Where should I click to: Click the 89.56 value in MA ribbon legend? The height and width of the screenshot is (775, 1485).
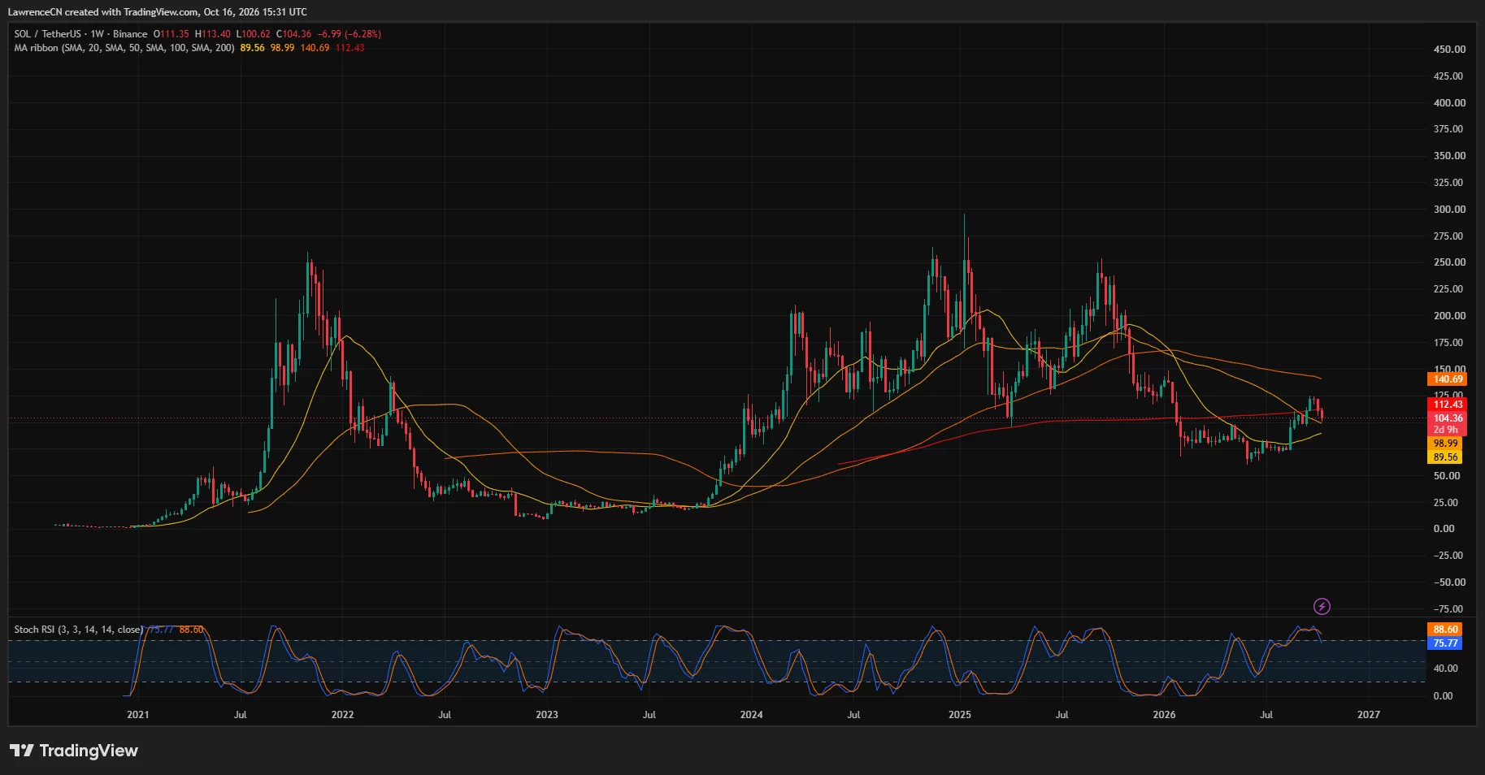(253, 48)
